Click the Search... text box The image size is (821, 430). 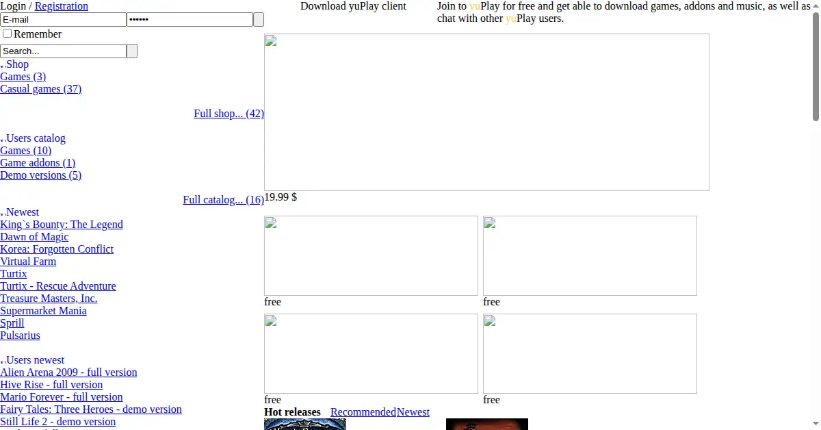pyautogui.click(x=63, y=51)
